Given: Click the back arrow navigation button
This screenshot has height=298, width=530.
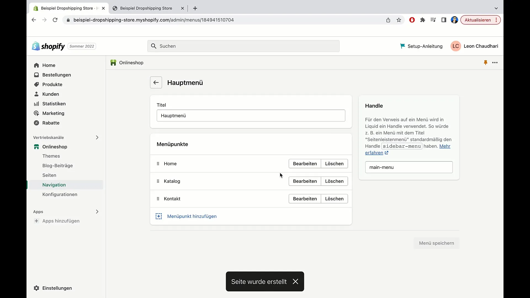Looking at the screenshot, I should coord(156,83).
